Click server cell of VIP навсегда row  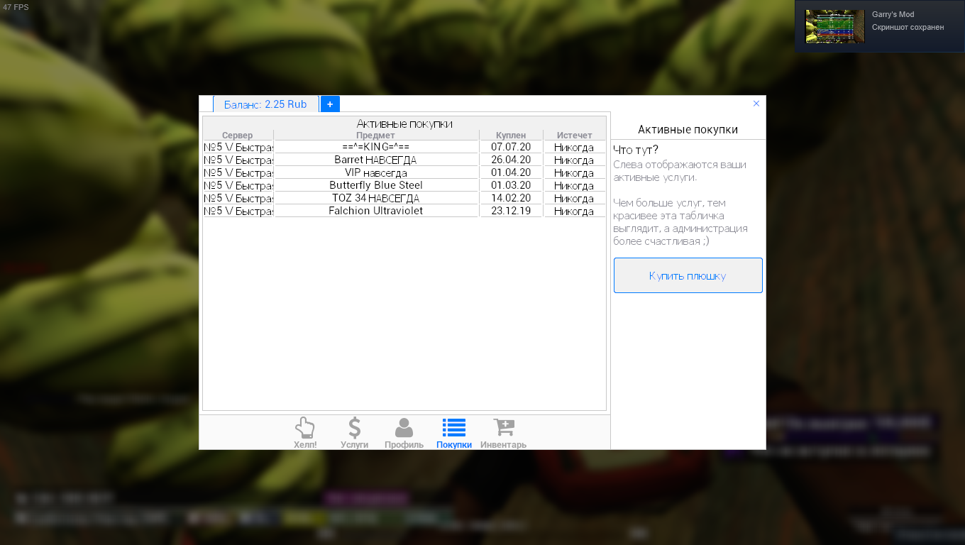(x=238, y=172)
